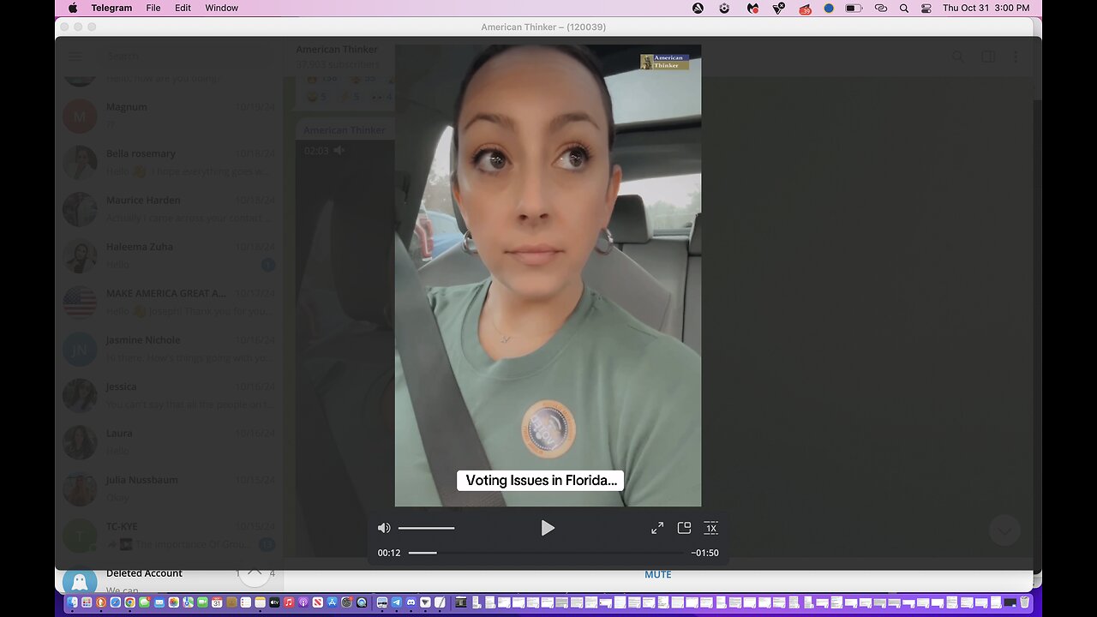The image size is (1097, 617).
Task: Open Control Center in the menu bar
Action: [x=926, y=8]
